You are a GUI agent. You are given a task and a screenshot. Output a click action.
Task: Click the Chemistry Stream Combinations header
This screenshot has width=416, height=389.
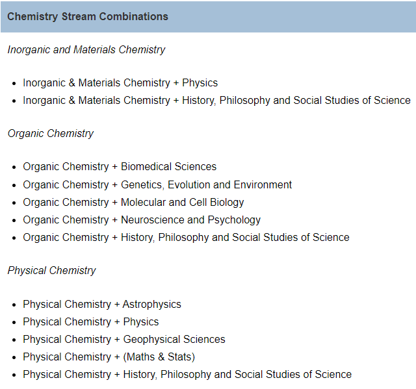pyautogui.click(x=88, y=17)
